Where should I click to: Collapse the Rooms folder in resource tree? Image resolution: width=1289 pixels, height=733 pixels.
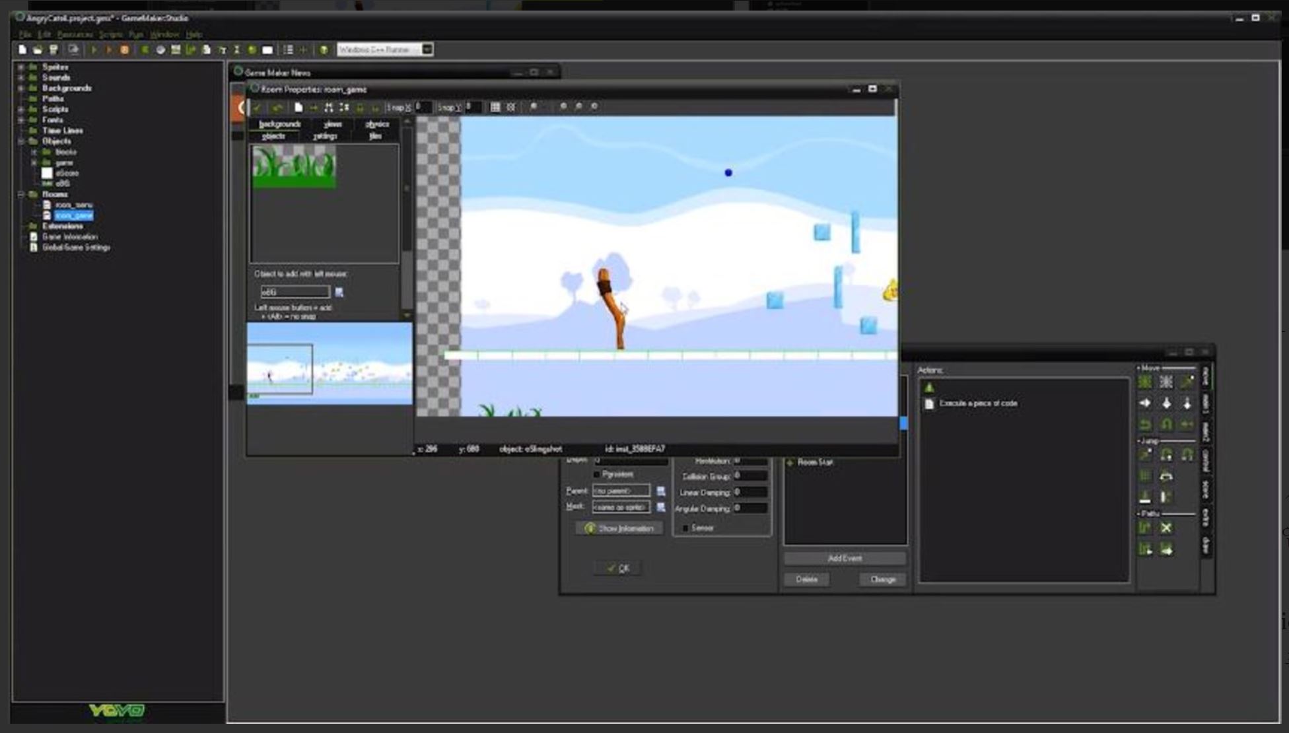pyautogui.click(x=20, y=194)
